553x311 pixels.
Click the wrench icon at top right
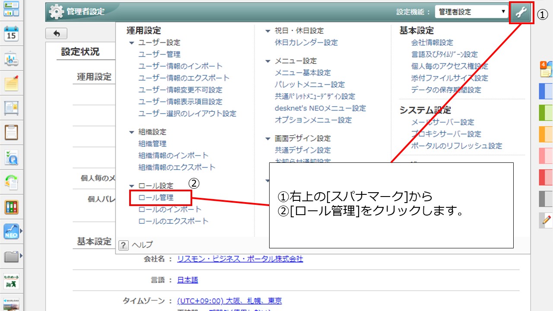point(521,12)
